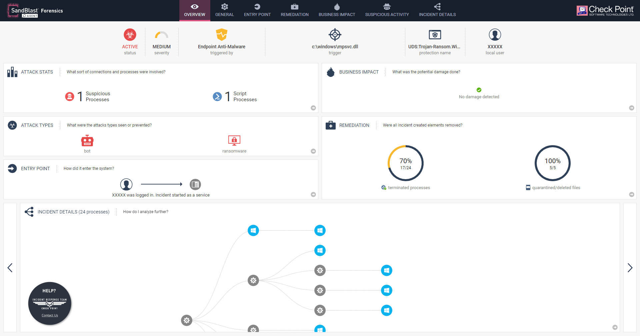This screenshot has height=336, width=640.
Task: Click the 'No damage detected' text
Action: (479, 97)
